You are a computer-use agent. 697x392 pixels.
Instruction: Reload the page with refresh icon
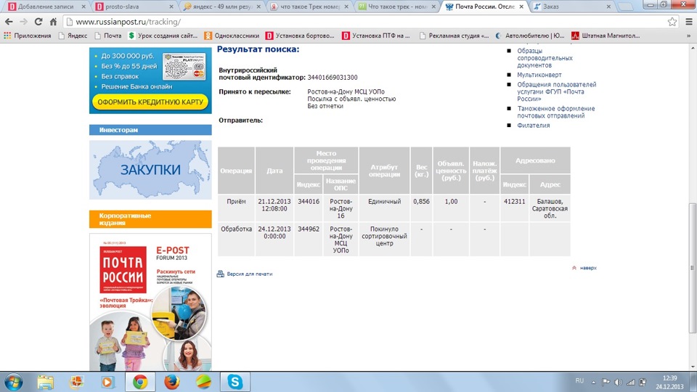tap(38, 21)
